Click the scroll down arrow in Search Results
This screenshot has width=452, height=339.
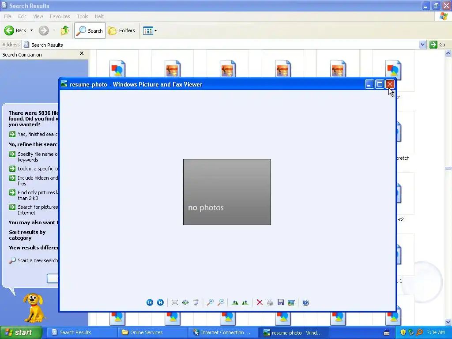pos(448,322)
